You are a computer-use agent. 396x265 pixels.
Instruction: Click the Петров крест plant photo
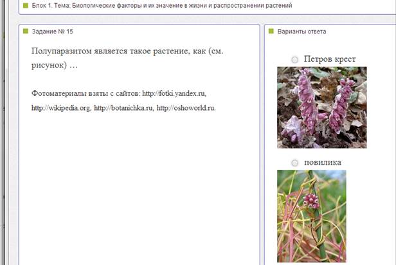pyautogui.click(x=321, y=107)
